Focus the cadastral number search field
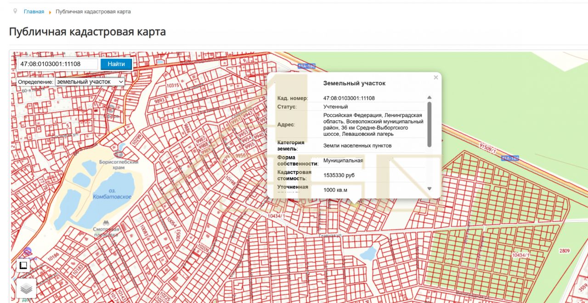 tap(58, 64)
